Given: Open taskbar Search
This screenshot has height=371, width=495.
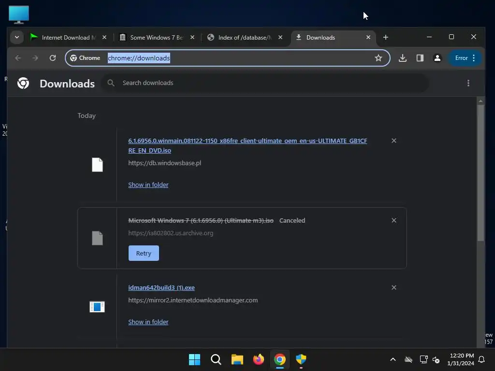Looking at the screenshot, I should pyautogui.click(x=216, y=359).
